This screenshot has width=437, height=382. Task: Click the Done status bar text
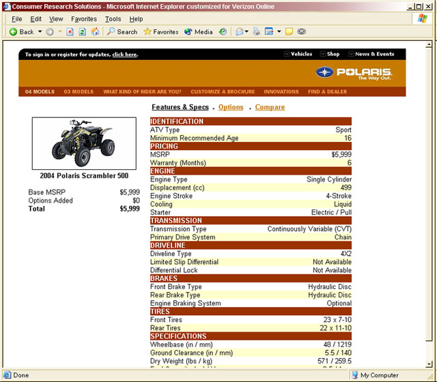click(21, 375)
